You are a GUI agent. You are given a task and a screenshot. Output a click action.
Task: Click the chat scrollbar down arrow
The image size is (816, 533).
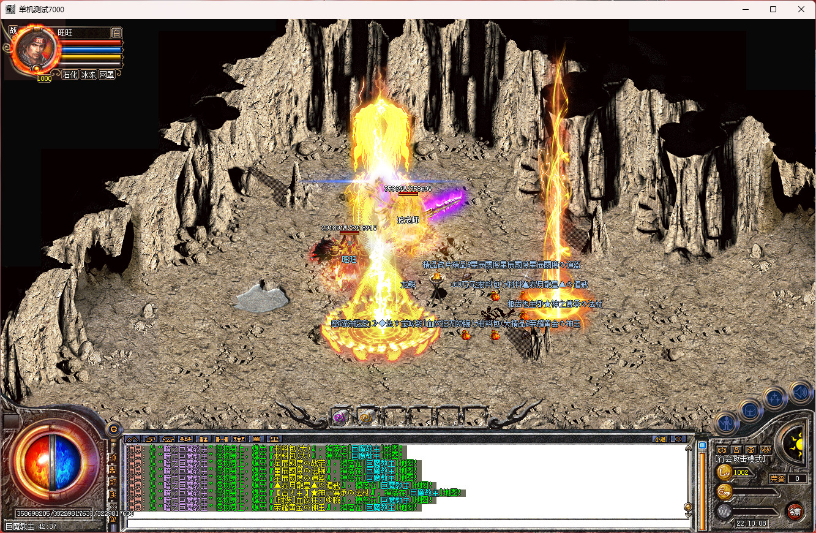coord(688,515)
